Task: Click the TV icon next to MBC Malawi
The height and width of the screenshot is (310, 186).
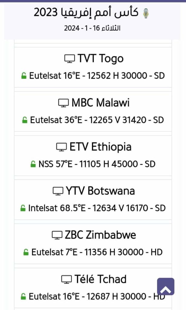Action: click(63, 103)
